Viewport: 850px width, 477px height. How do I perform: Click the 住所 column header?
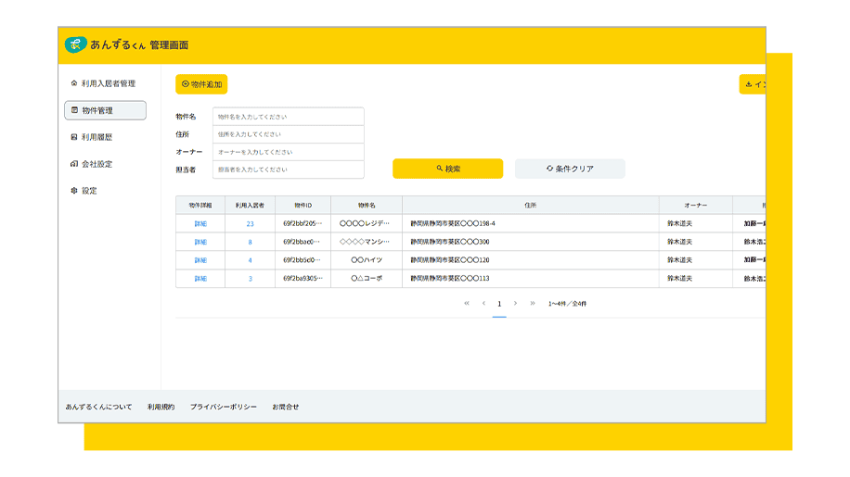[x=531, y=206]
